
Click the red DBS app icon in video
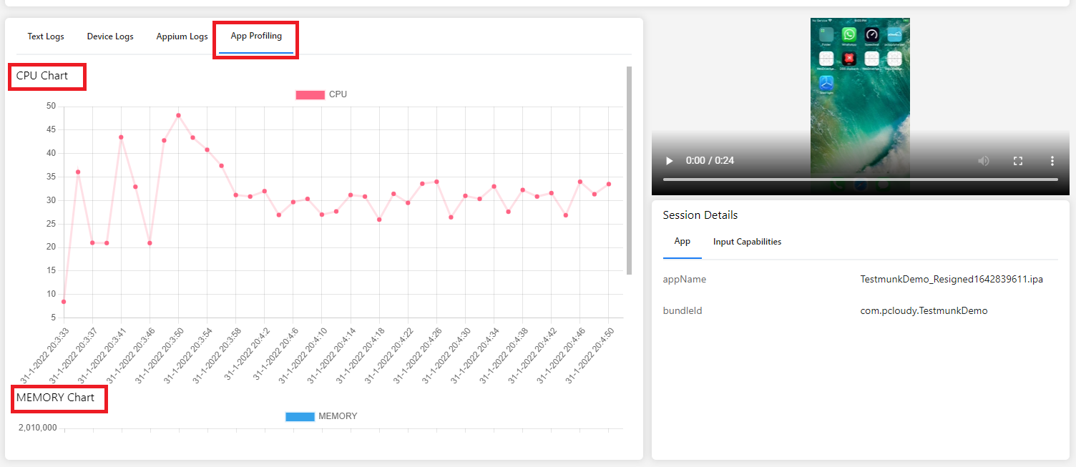[x=849, y=59]
